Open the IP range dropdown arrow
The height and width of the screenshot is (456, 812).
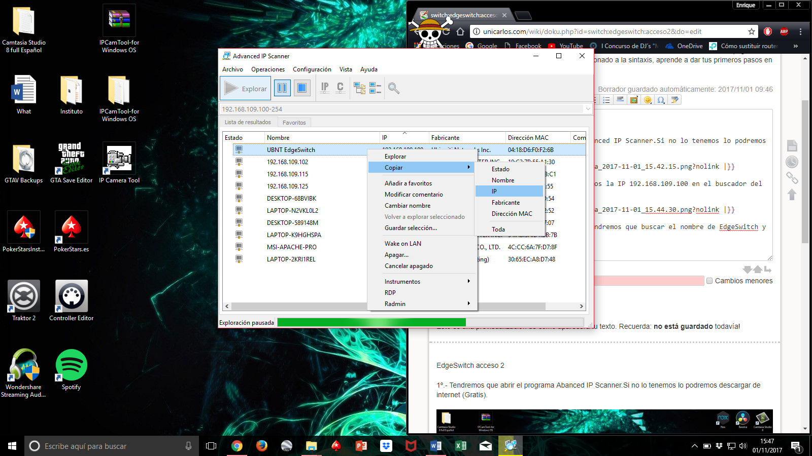[x=588, y=108]
